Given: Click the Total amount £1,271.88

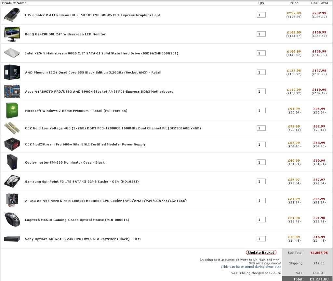Looking at the screenshot, I should coord(319,279).
